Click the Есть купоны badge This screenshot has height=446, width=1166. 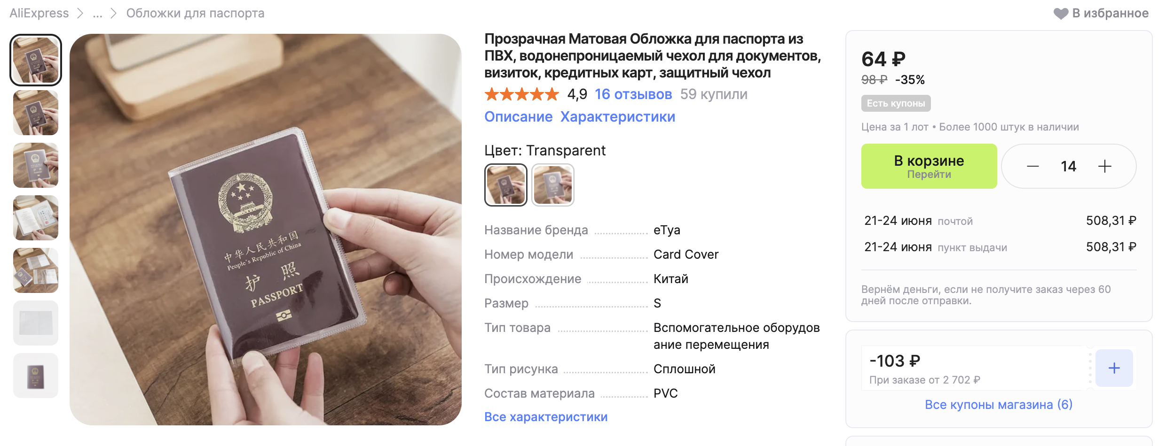pos(896,103)
